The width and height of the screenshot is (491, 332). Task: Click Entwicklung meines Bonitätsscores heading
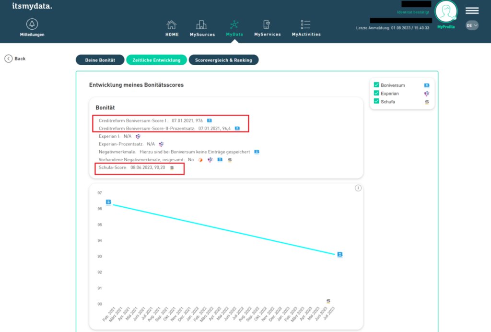tap(136, 85)
